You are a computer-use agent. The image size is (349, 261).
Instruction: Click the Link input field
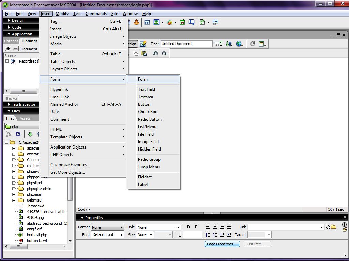[x=284, y=227]
